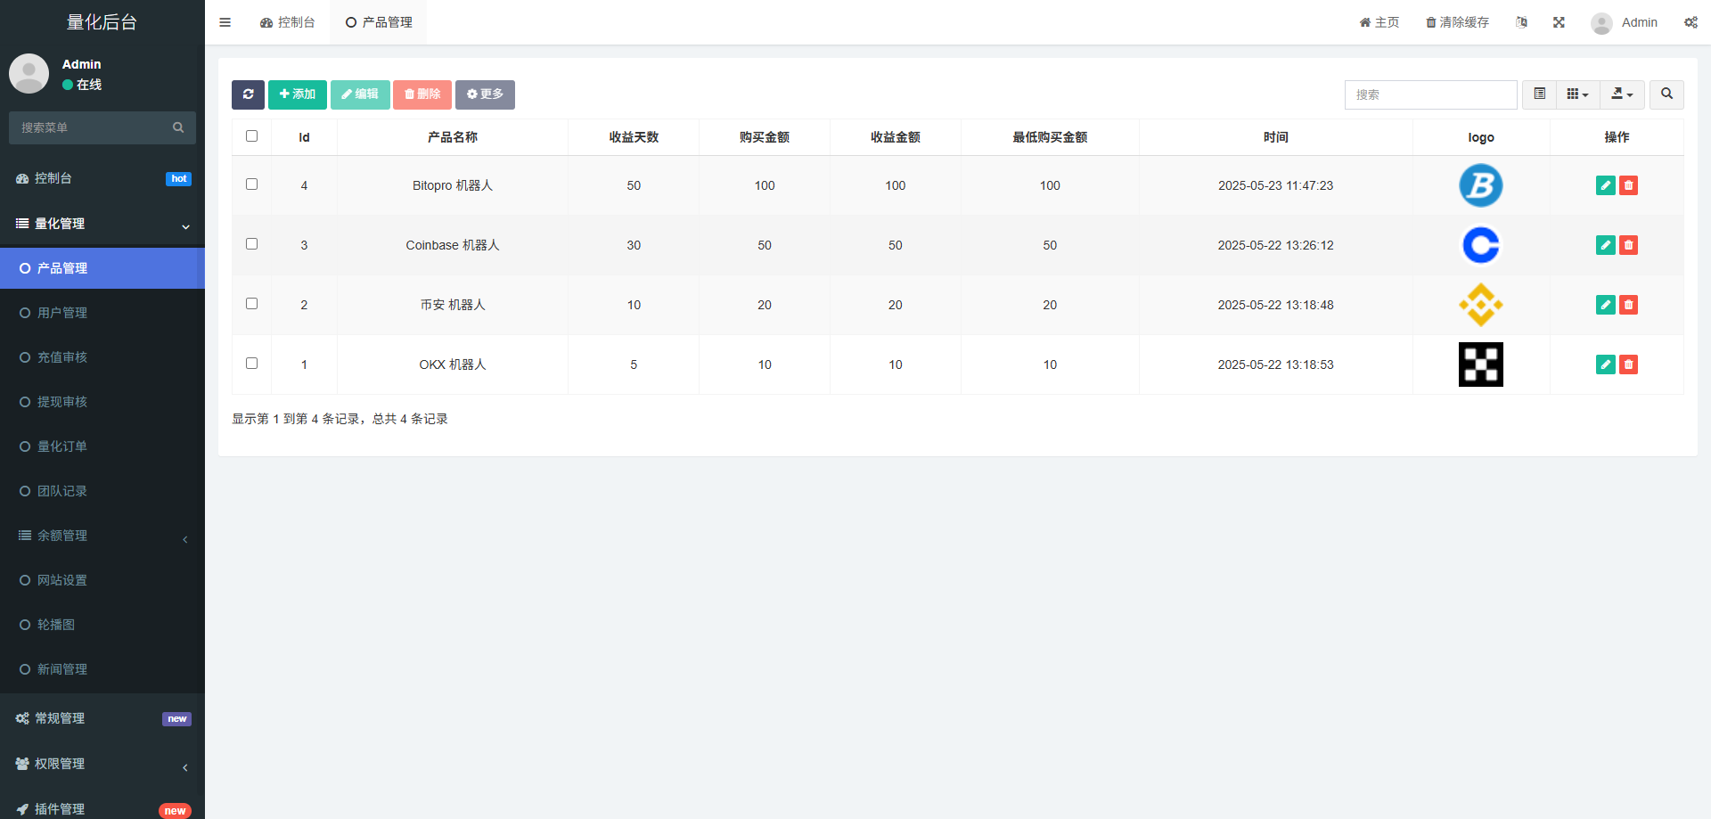1711x819 pixels.
Task: Check the select-all checkbox in table header
Action: (251, 136)
